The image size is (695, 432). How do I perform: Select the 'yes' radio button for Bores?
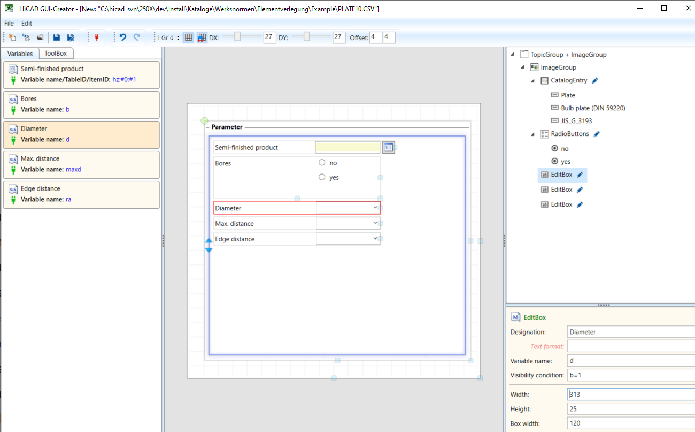point(322,177)
